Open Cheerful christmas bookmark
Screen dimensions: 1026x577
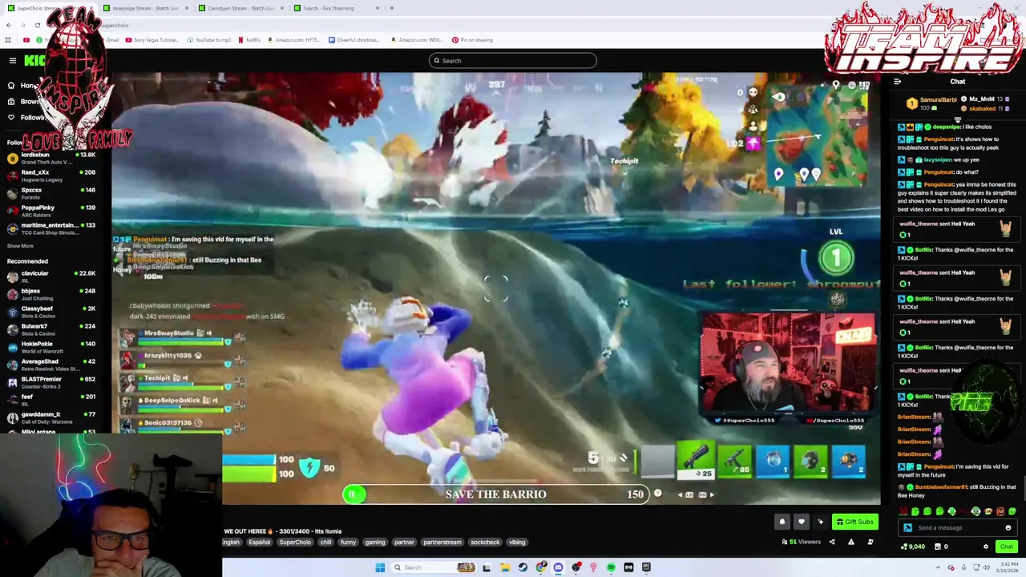[354, 40]
